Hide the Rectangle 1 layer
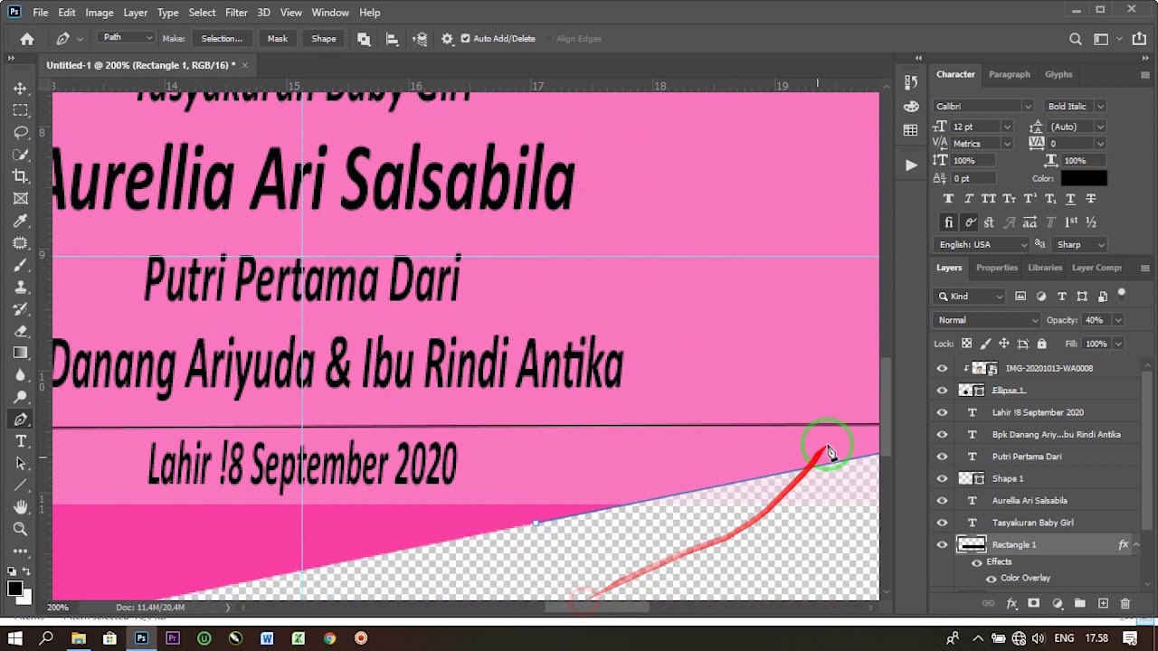 click(x=942, y=544)
